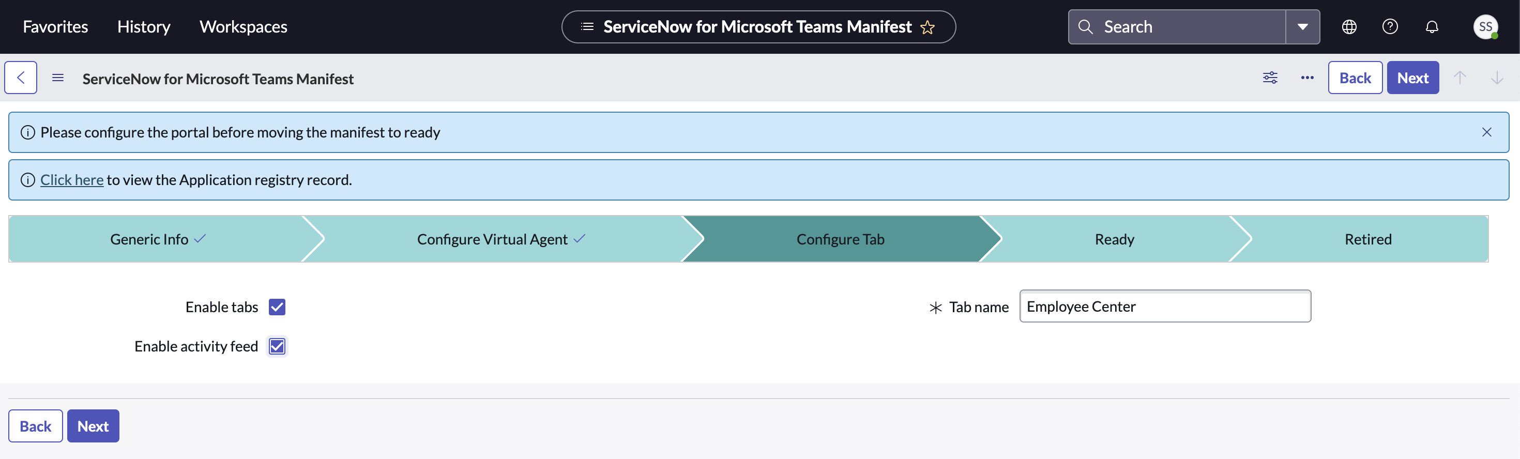Click the bottom Back button

[35, 426]
